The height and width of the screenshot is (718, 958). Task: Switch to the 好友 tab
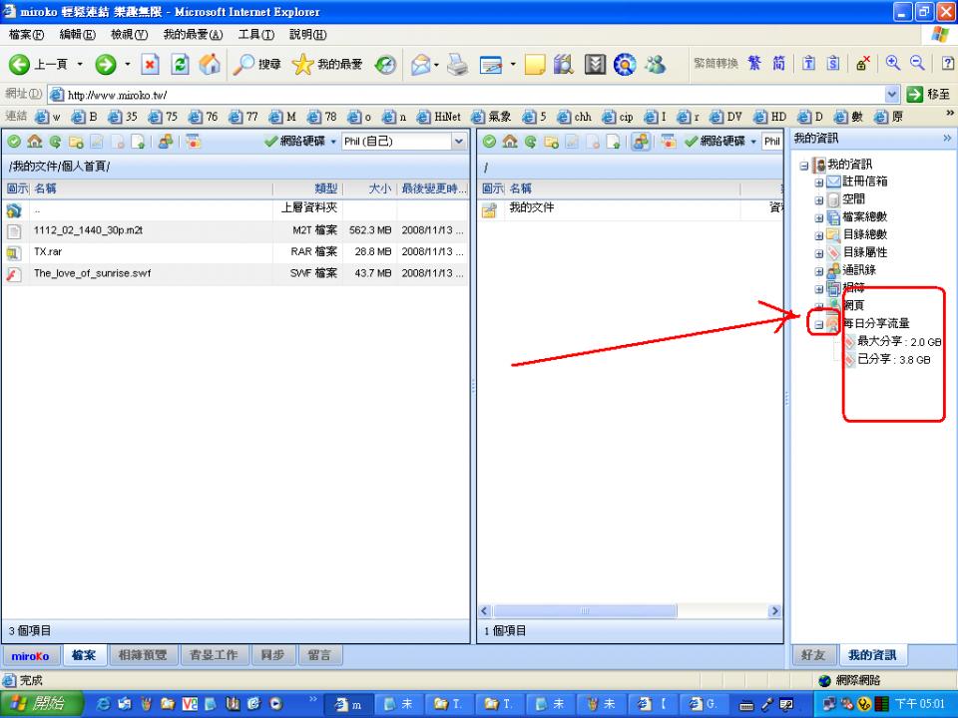coord(813,655)
